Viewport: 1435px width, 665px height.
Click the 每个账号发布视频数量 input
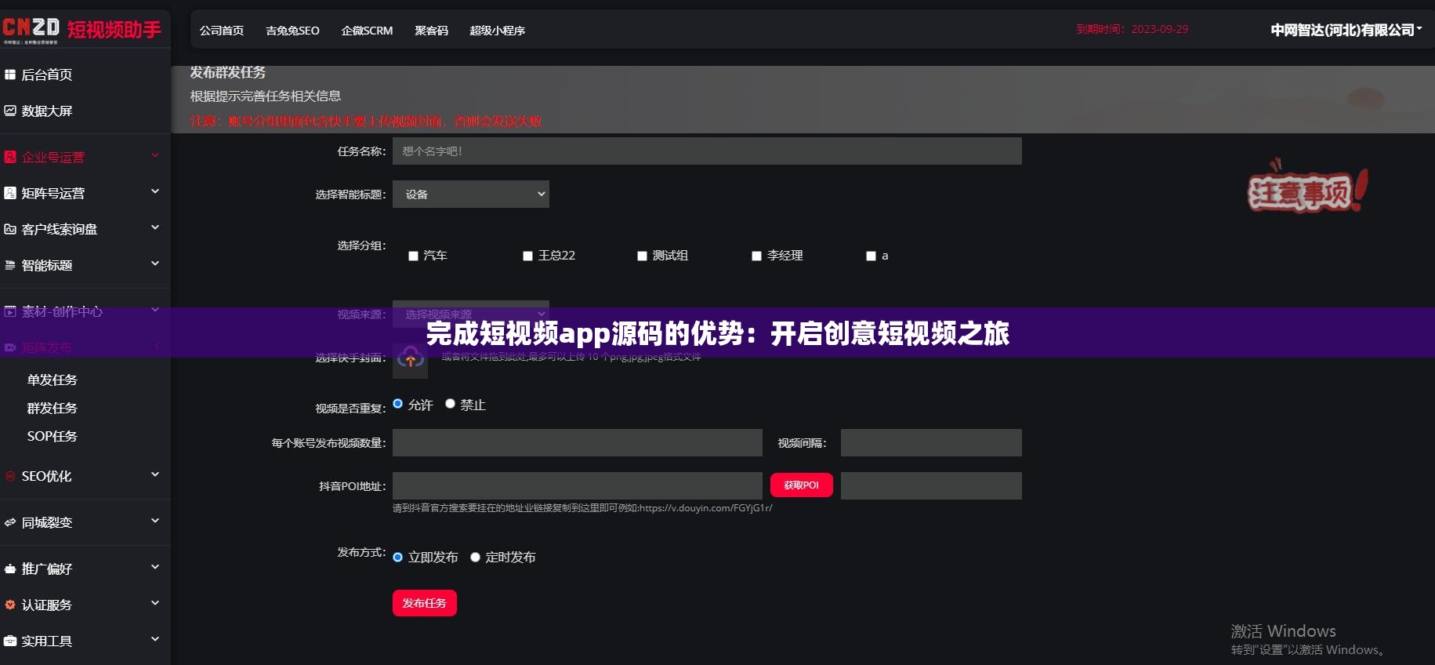[577, 442]
